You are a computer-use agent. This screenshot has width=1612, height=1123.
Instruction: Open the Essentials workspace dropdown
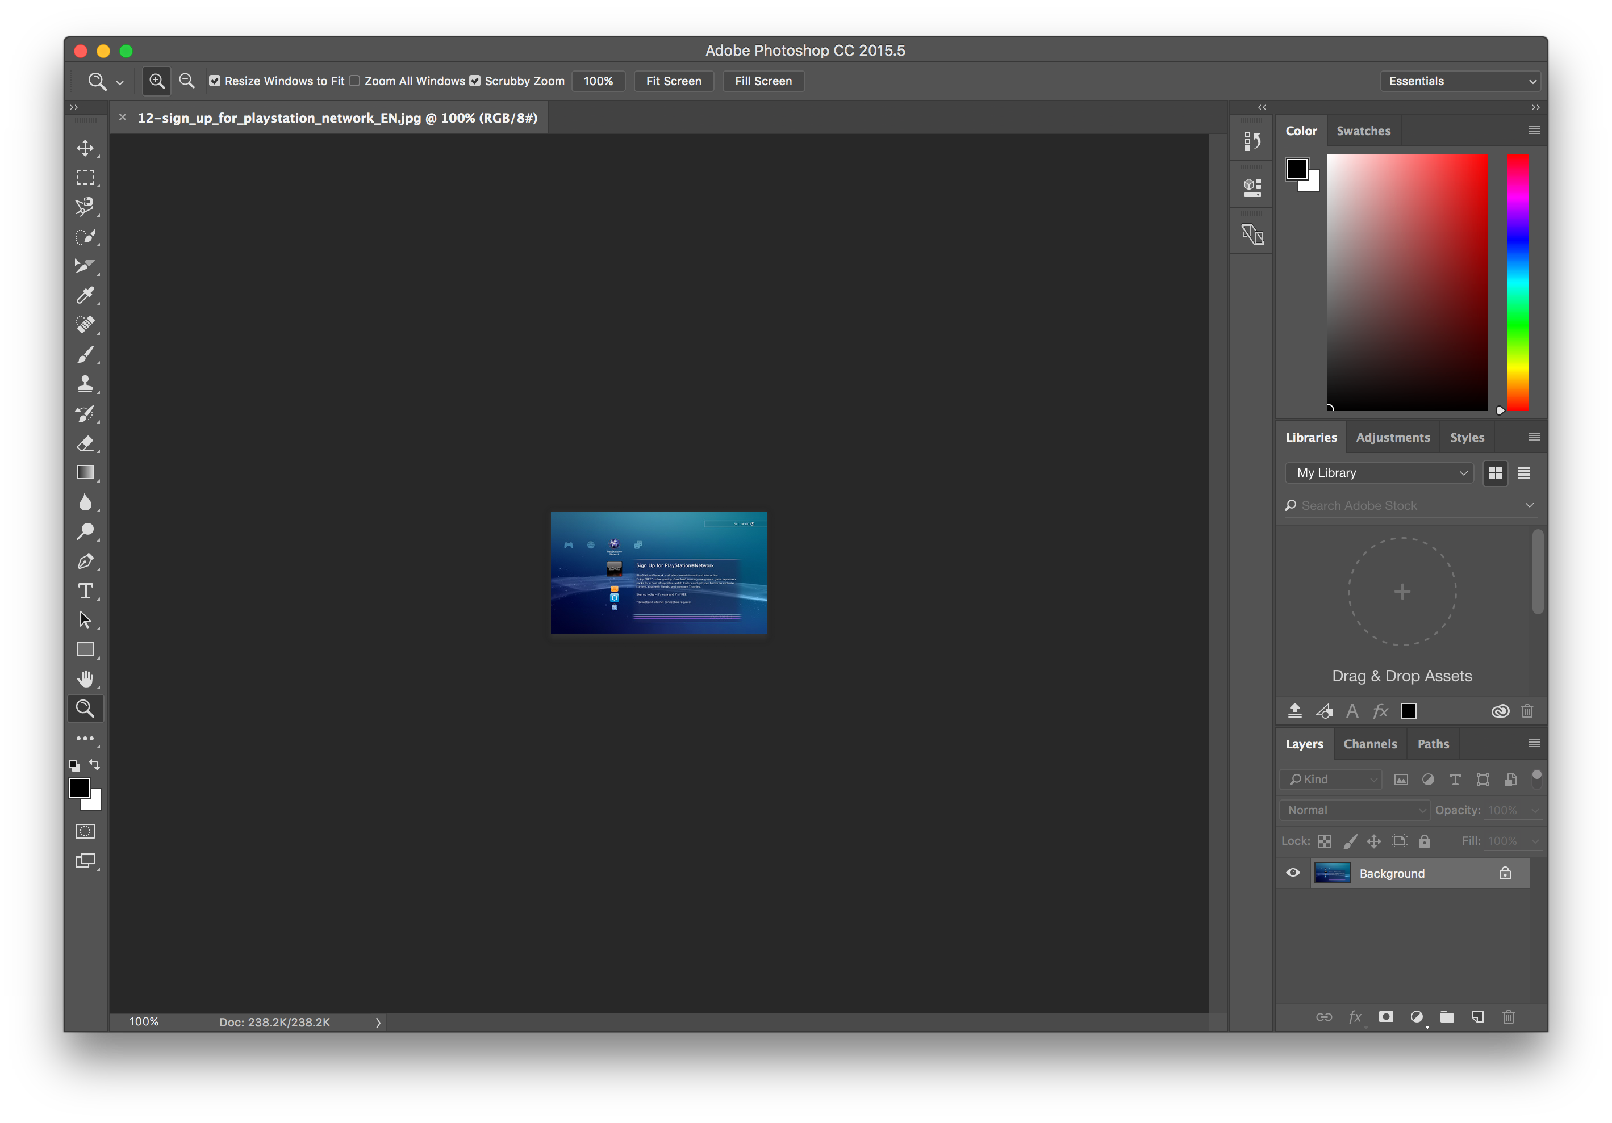coord(1460,81)
